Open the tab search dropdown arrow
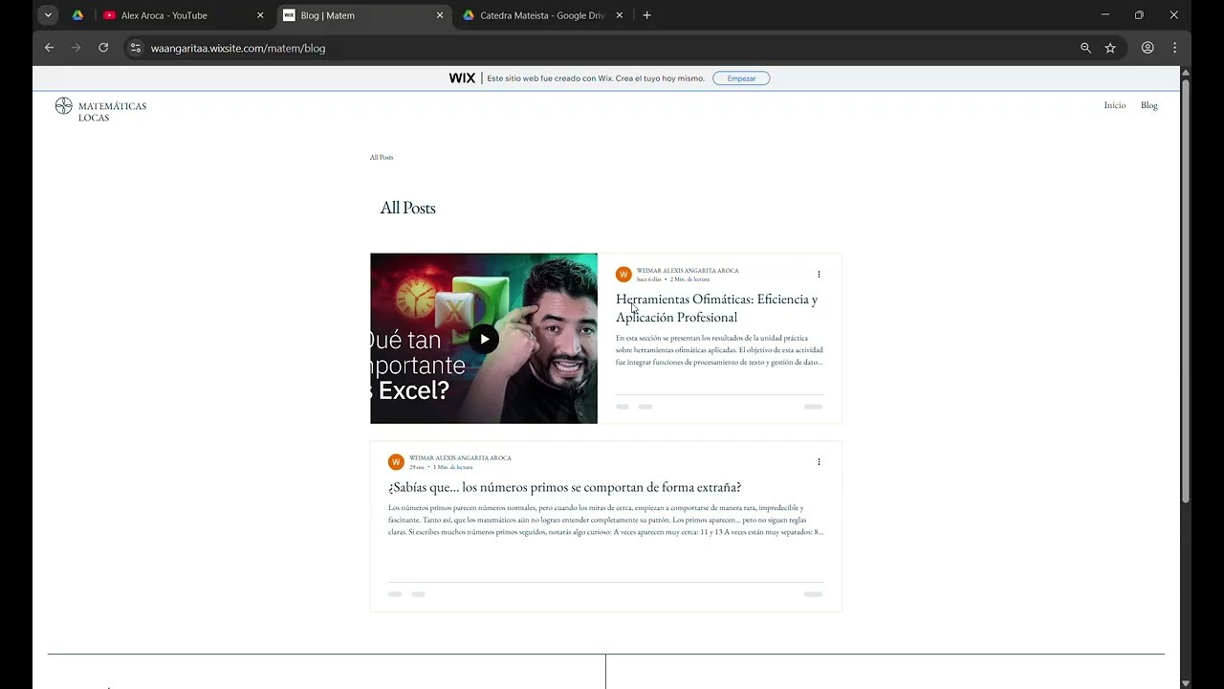This screenshot has width=1224, height=689. pyautogui.click(x=48, y=15)
